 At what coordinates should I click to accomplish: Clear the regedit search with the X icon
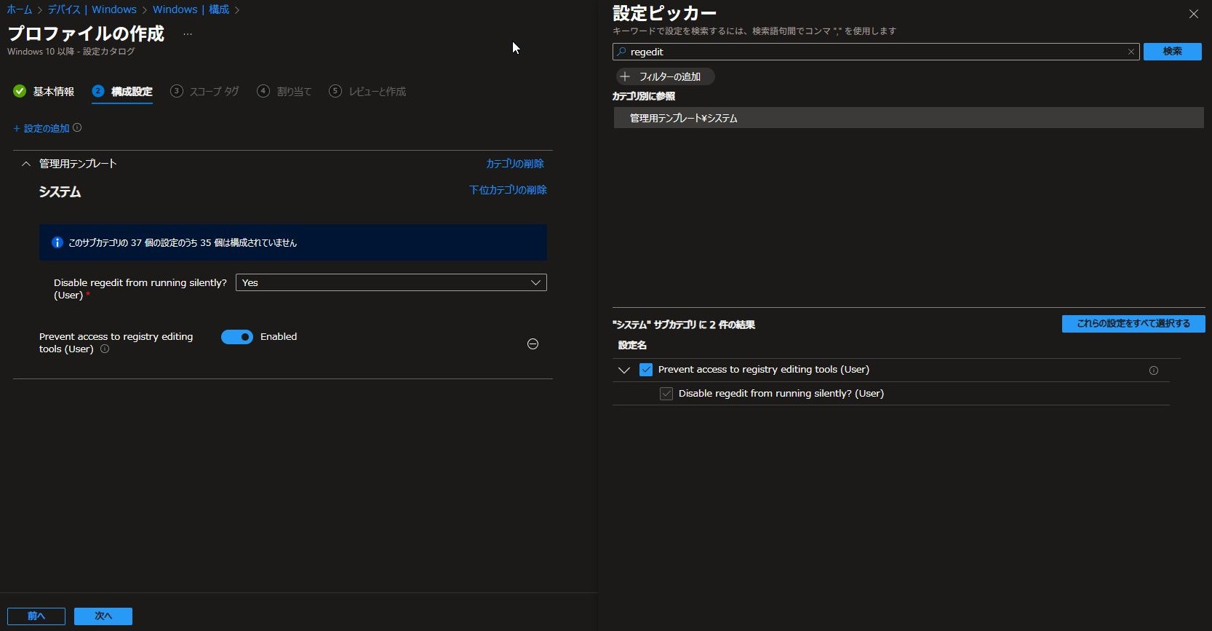coord(1131,52)
